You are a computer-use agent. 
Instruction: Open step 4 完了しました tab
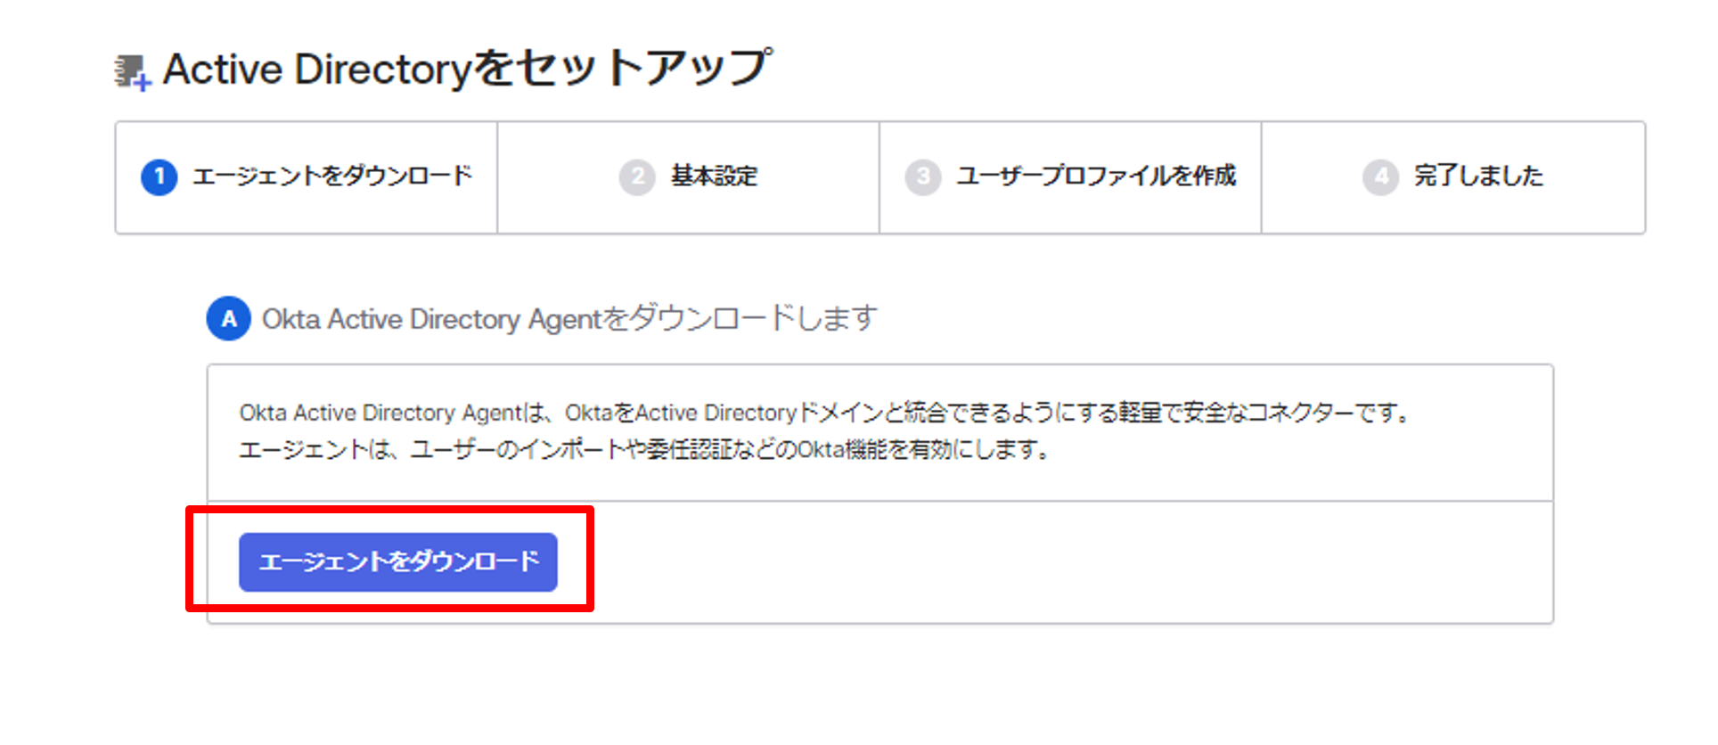tap(1453, 177)
